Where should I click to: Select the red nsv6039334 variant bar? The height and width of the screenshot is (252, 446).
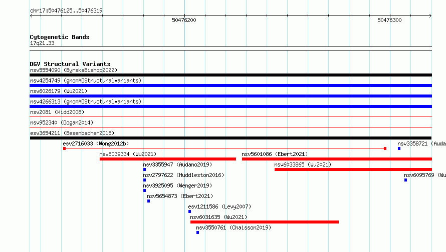[x=168, y=159]
